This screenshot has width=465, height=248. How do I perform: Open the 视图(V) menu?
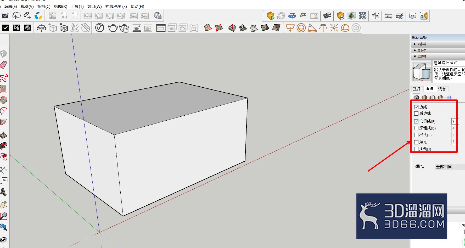point(27,6)
